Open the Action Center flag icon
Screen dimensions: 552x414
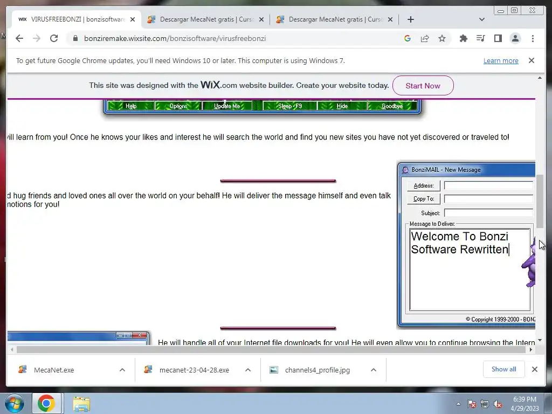[x=472, y=404]
